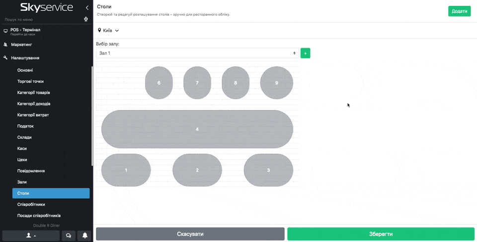
Task: Expand the user profile menu
Action: click(x=31, y=236)
